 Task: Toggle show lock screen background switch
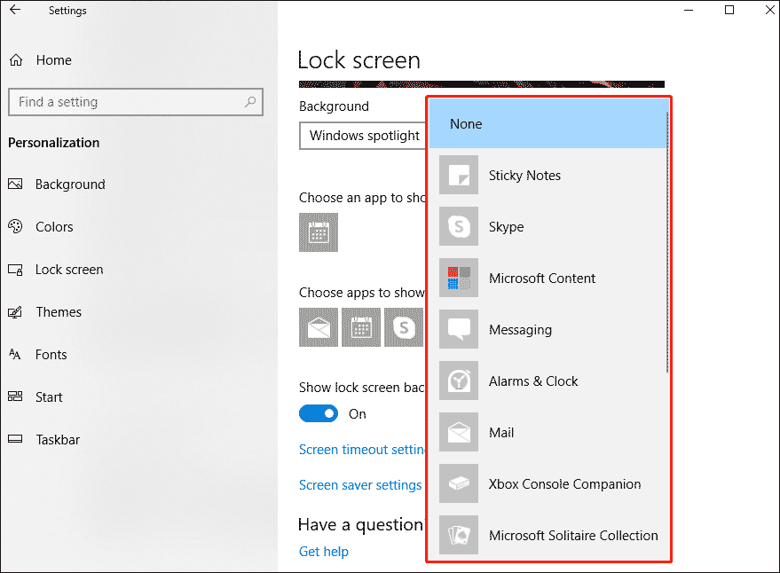319,414
